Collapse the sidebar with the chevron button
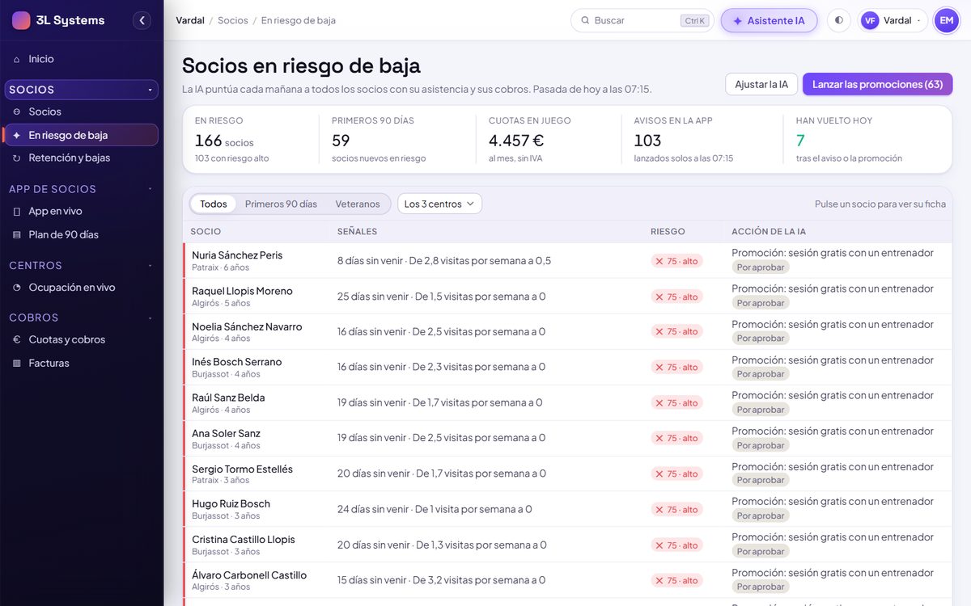Screen dimensions: 971x606 coord(142,20)
